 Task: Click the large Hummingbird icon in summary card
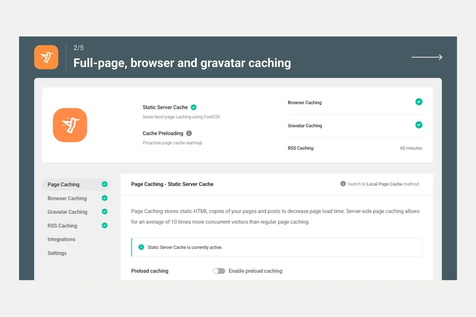click(70, 125)
